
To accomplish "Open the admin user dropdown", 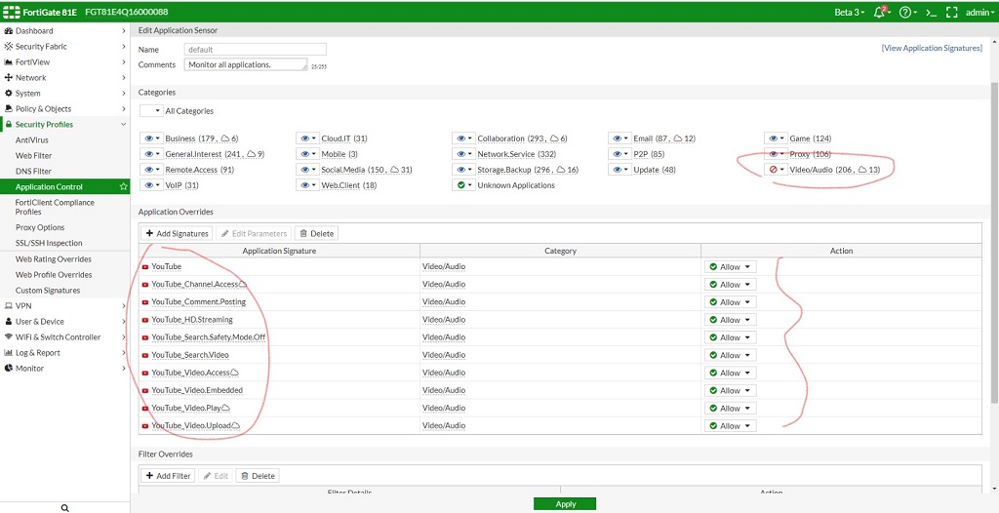I will [x=979, y=12].
